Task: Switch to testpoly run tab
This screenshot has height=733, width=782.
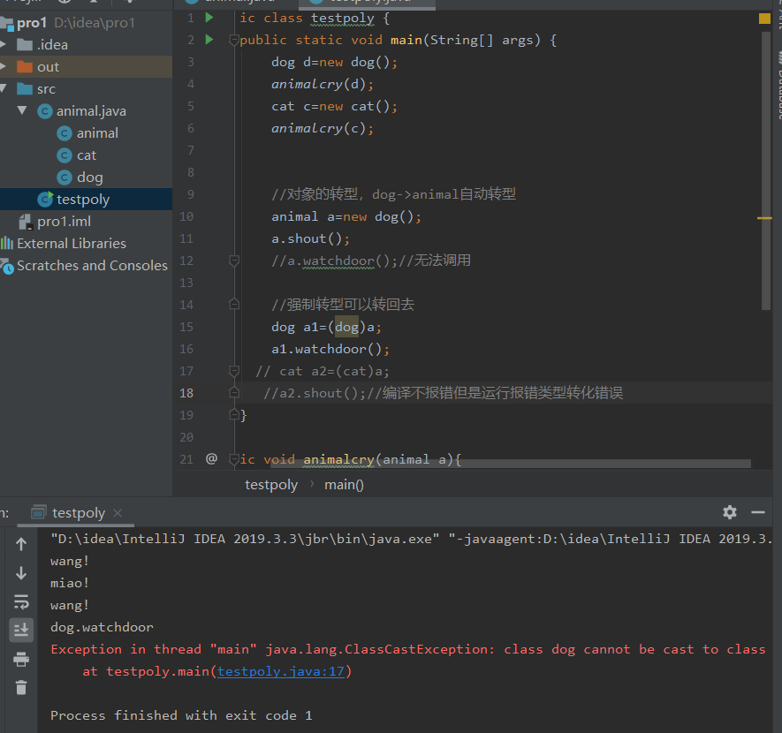Action: (x=75, y=513)
